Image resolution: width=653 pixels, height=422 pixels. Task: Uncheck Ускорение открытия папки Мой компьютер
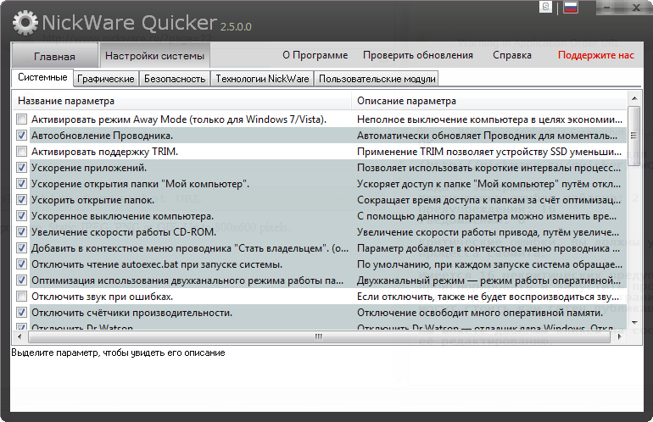[22, 184]
